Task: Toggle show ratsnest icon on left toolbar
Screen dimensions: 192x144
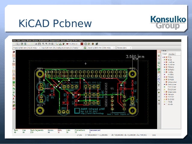Action: pyautogui.click(x=14, y=71)
